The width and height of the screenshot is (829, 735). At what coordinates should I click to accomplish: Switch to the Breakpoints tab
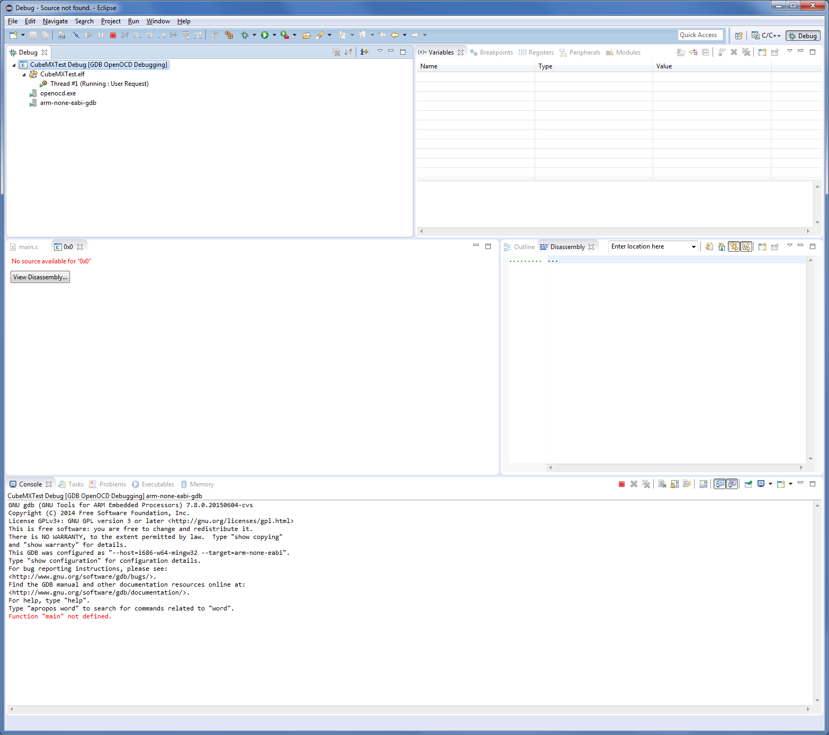[491, 52]
